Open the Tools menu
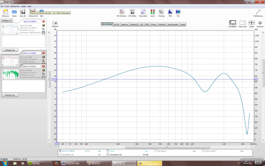This screenshot has width=265, height=166. 7,6
